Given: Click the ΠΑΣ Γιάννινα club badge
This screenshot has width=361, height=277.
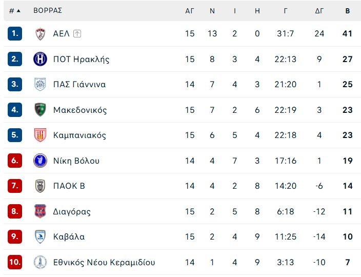Looking at the screenshot, I should point(41,84).
